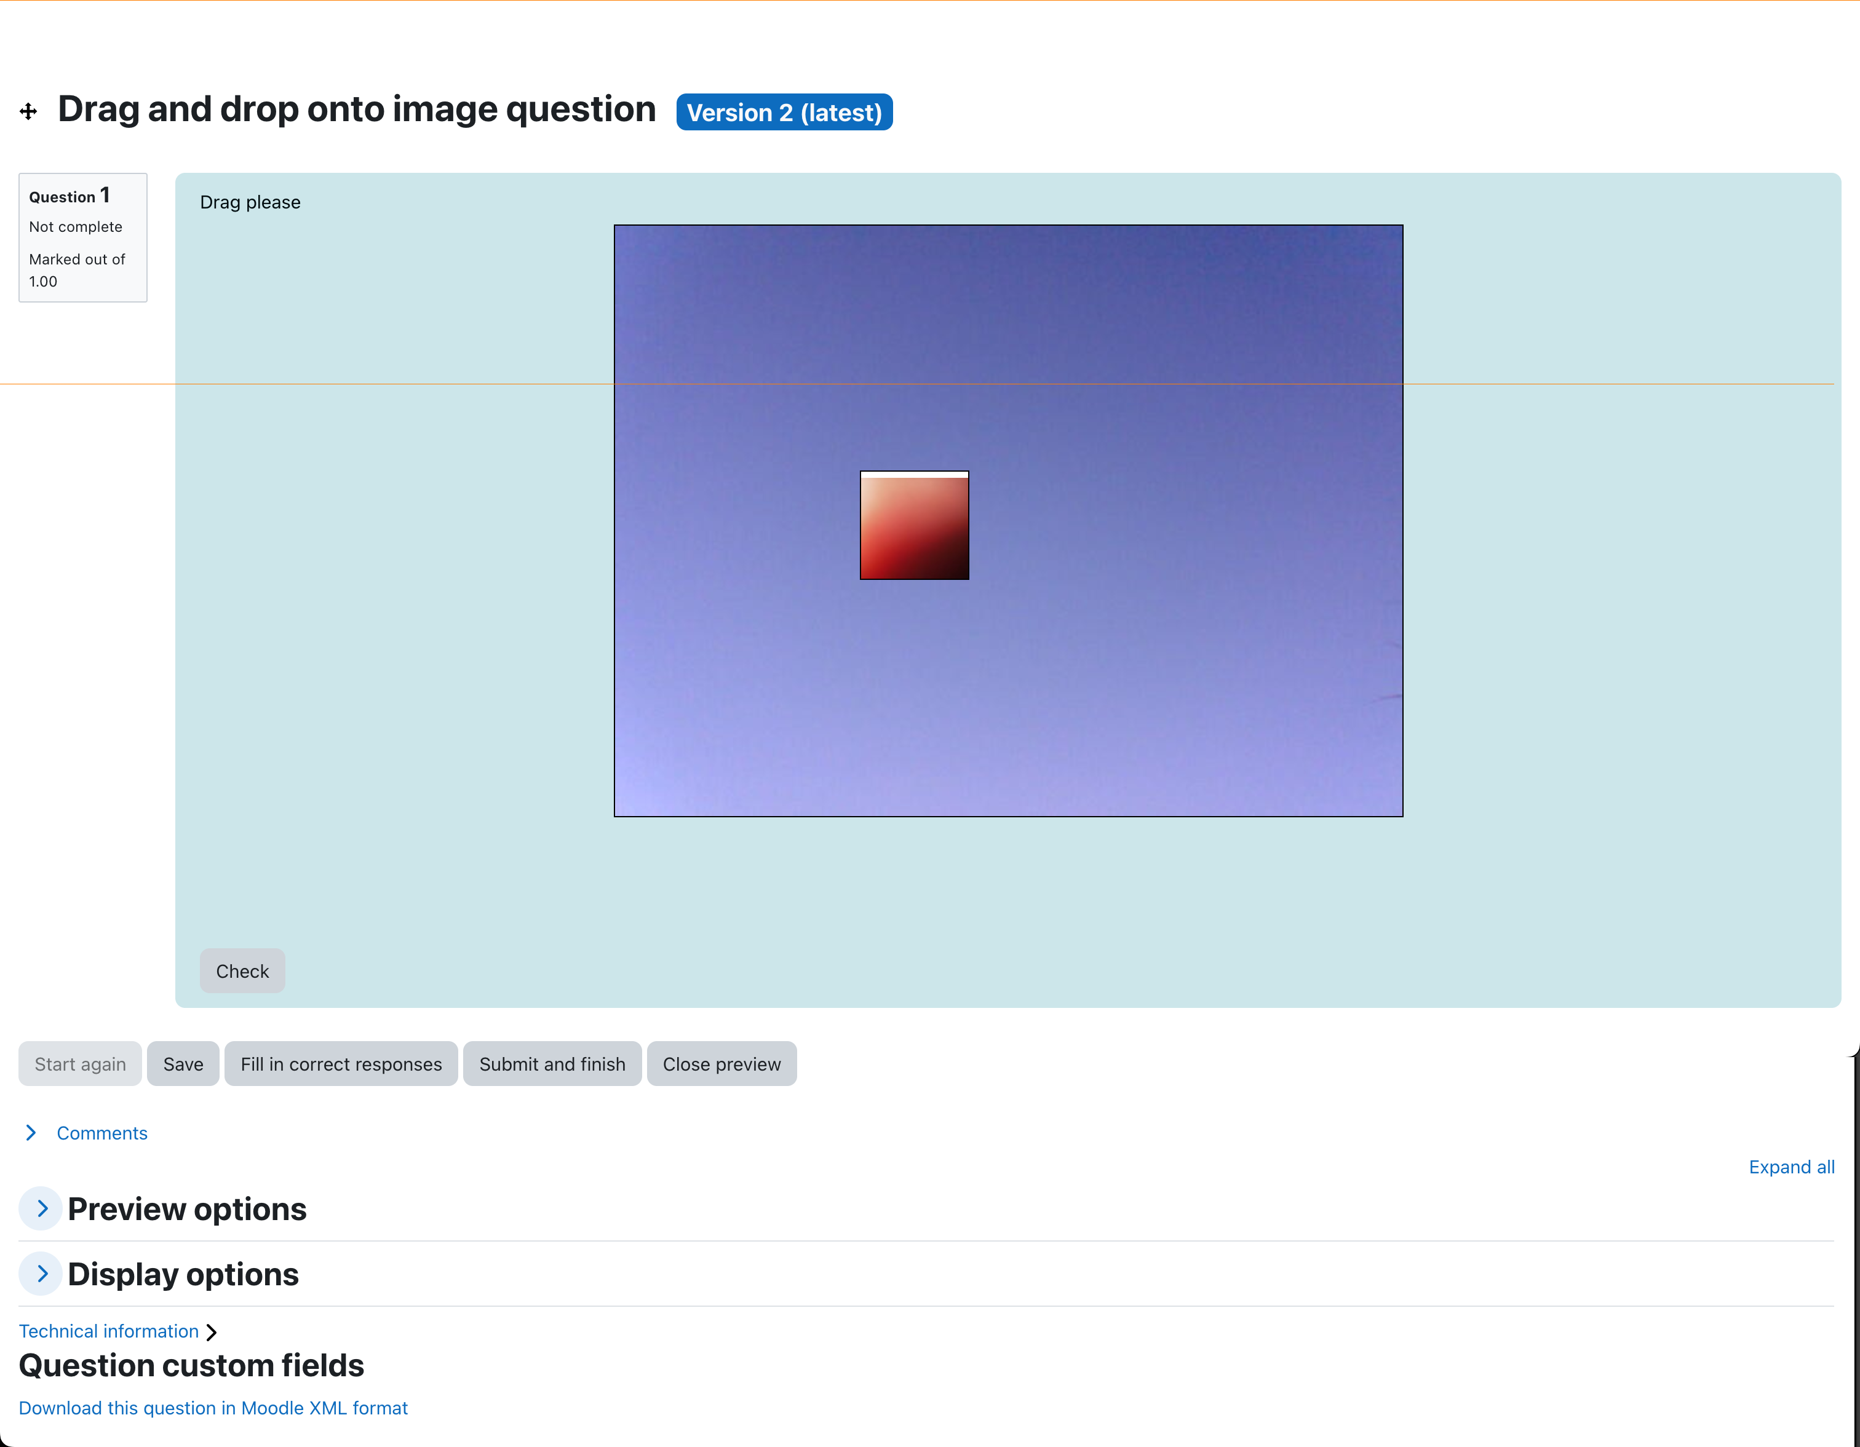Select the red gradient draggable square
The width and height of the screenshot is (1860, 1447).
[x=914, y=526]
